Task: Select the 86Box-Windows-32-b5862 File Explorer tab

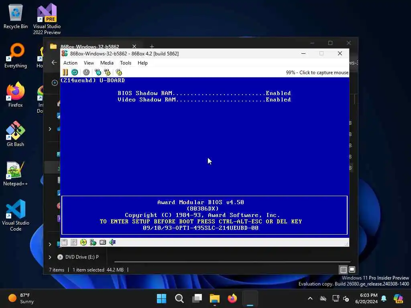Action: click(x=90, y=47)
